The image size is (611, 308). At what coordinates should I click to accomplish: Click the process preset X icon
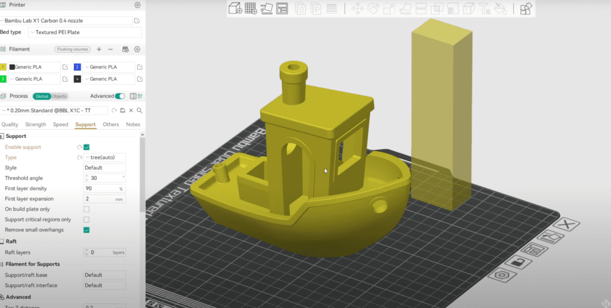(131, 110)
